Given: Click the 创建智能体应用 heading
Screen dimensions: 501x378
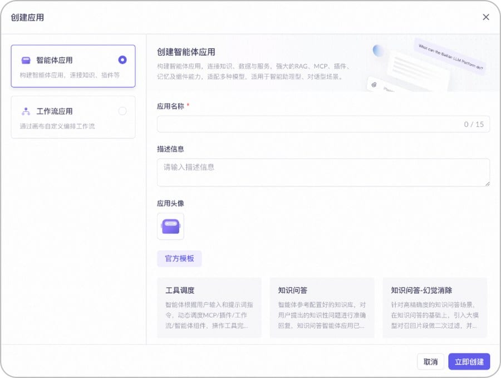Looking at the screenshot, I should click(186, 52).
